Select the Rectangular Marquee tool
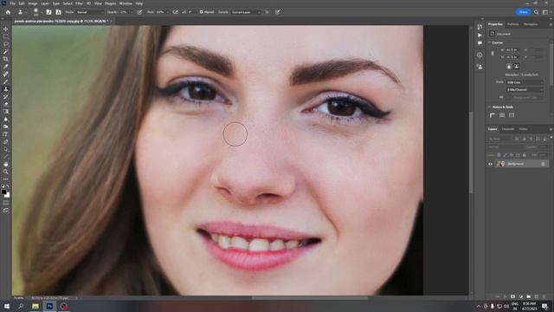The width and height of the screenshot is (554, 312). [6, 36]
